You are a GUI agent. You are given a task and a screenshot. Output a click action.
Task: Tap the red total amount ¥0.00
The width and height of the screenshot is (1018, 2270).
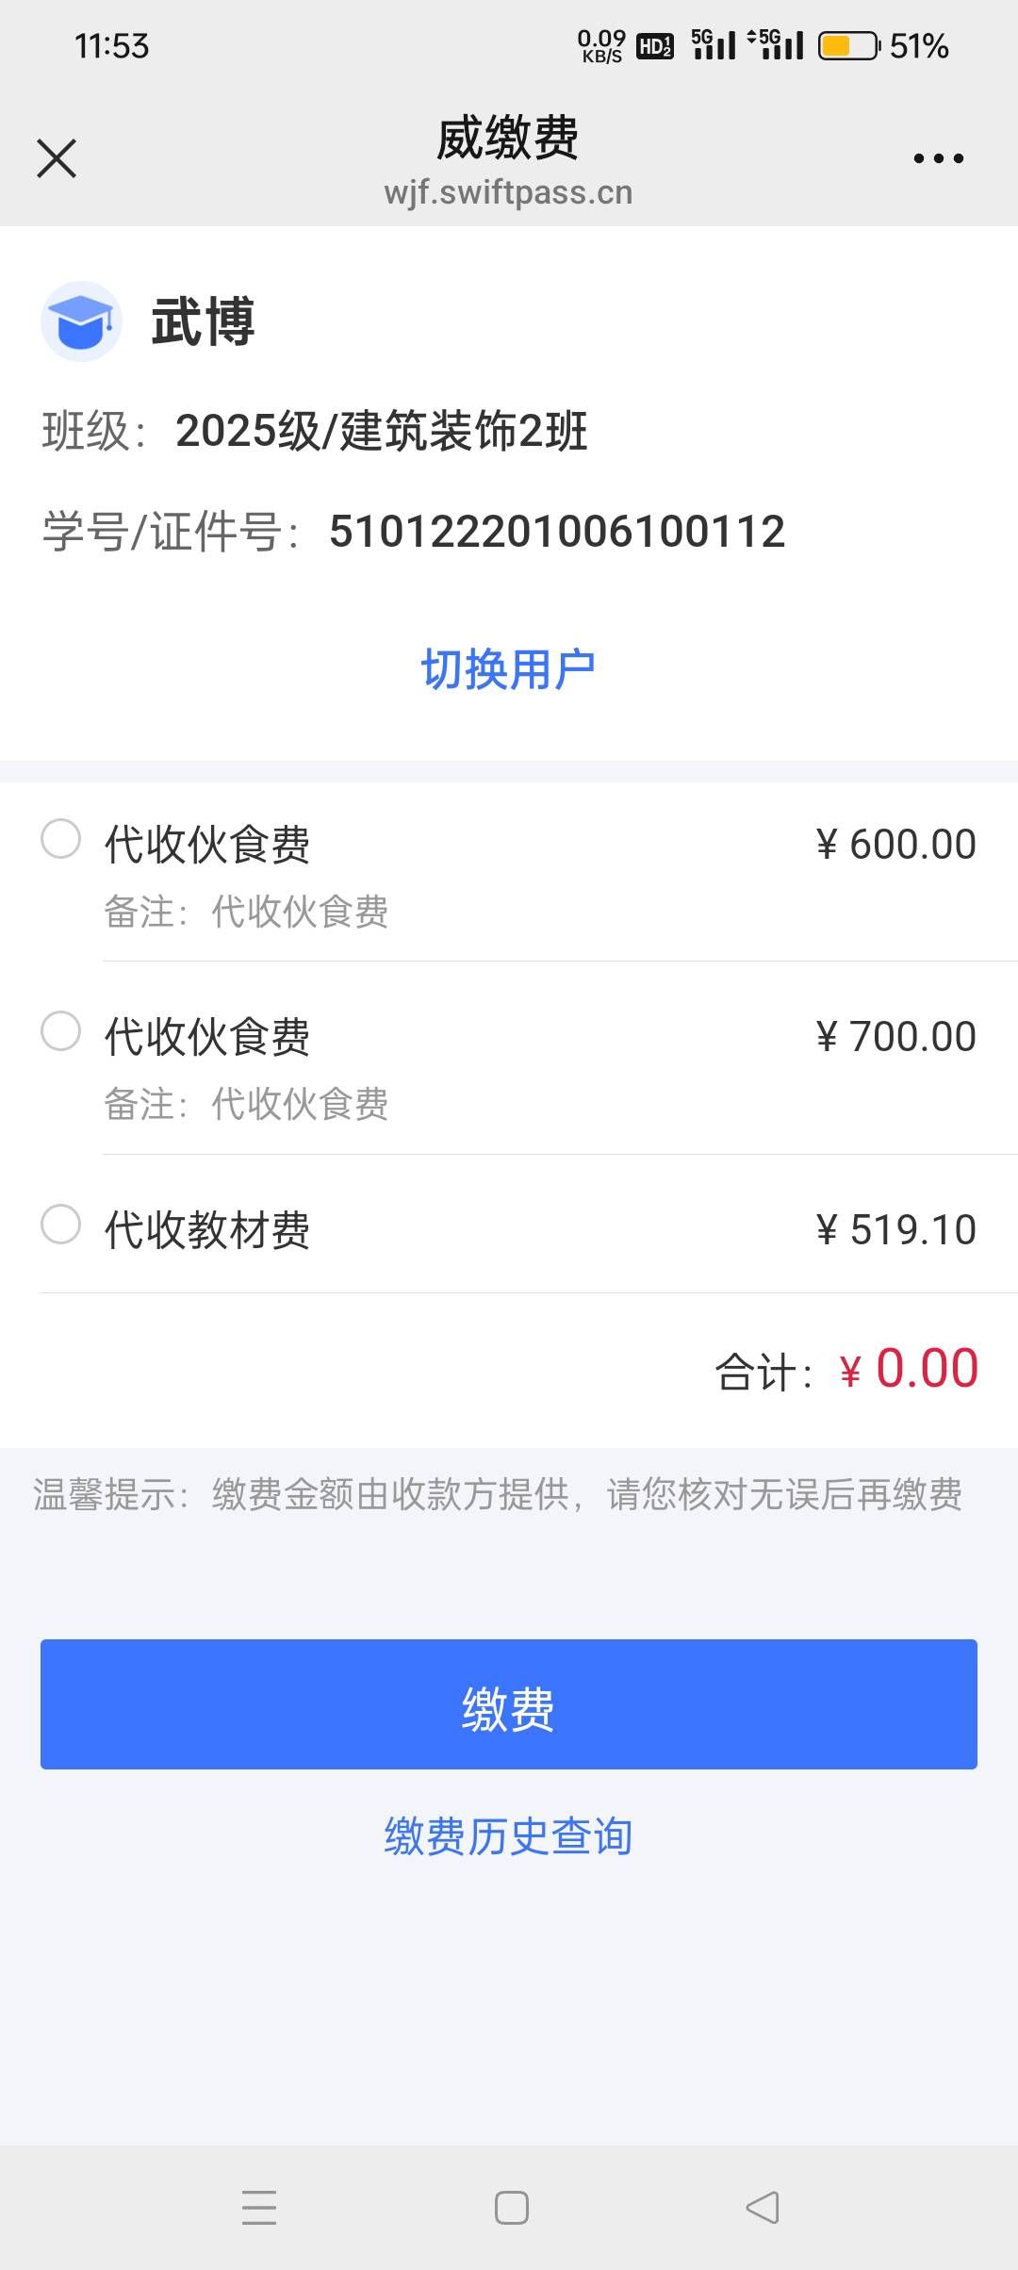pyautogui.click(x=909, y=1369)
